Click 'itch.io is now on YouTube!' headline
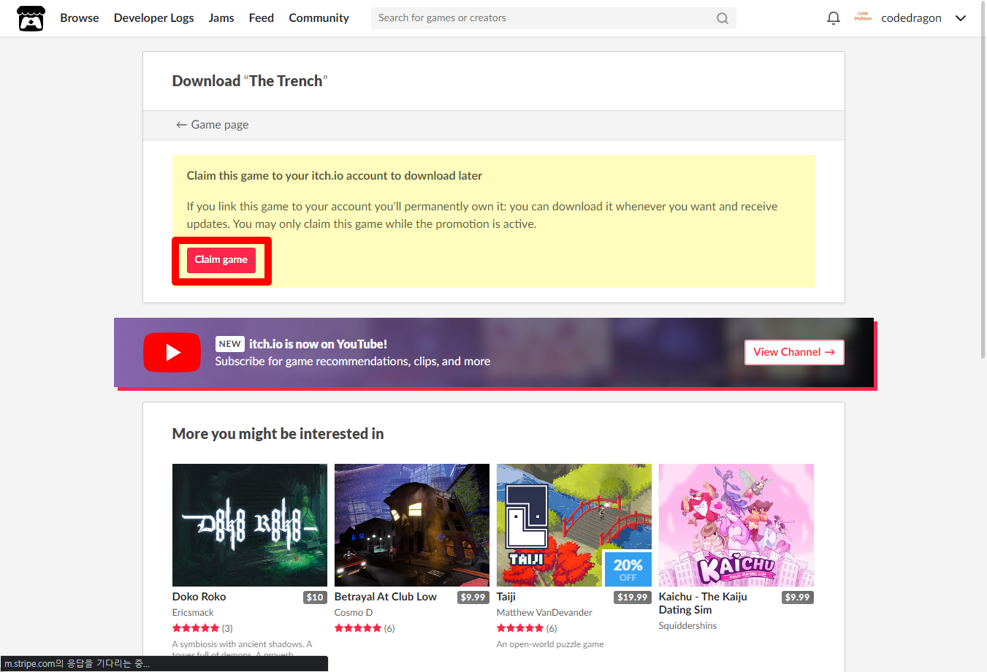 coord(319,344)
